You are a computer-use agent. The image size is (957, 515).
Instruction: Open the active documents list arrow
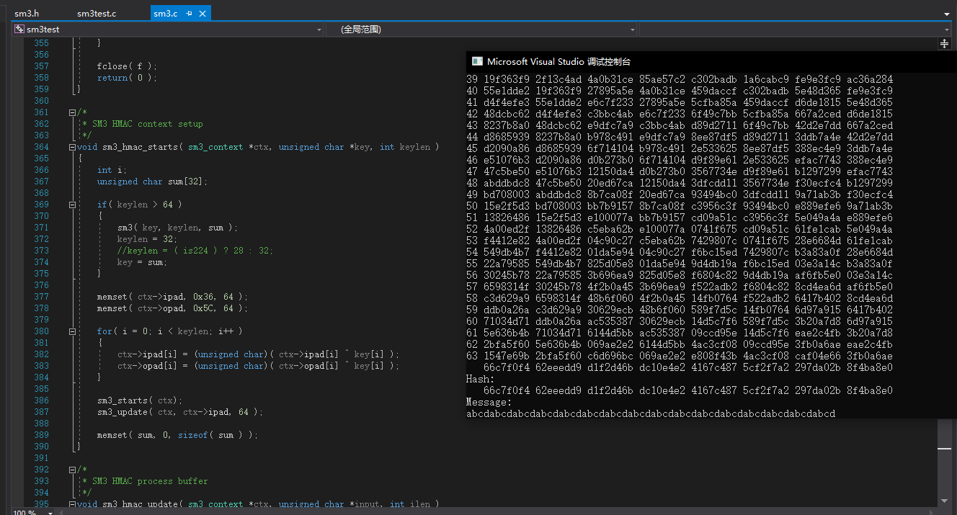point(946,14)
